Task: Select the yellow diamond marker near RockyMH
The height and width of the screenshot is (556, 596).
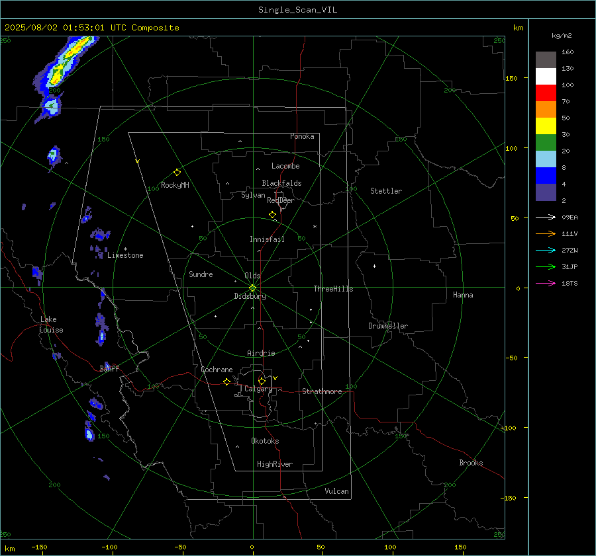Action: coord(177,173)
